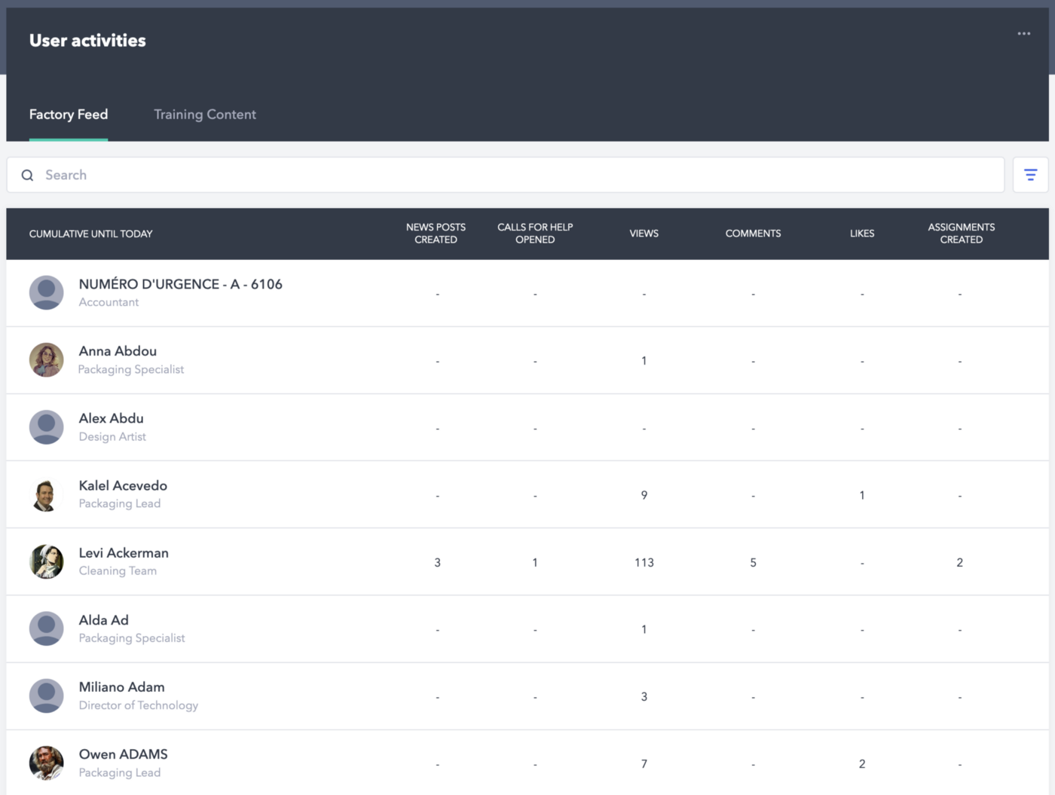Sort by Likes column header
The image size is (1055, 795).
[862, 234]
